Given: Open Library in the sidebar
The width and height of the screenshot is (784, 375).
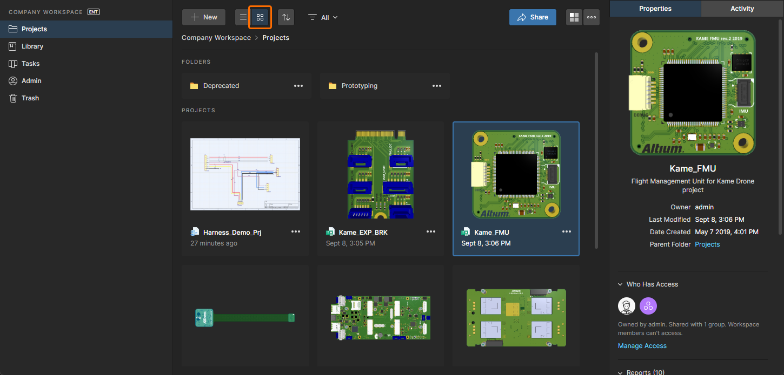Looking at the screenshot, I should pyautogui.click(x=32, y=46).
